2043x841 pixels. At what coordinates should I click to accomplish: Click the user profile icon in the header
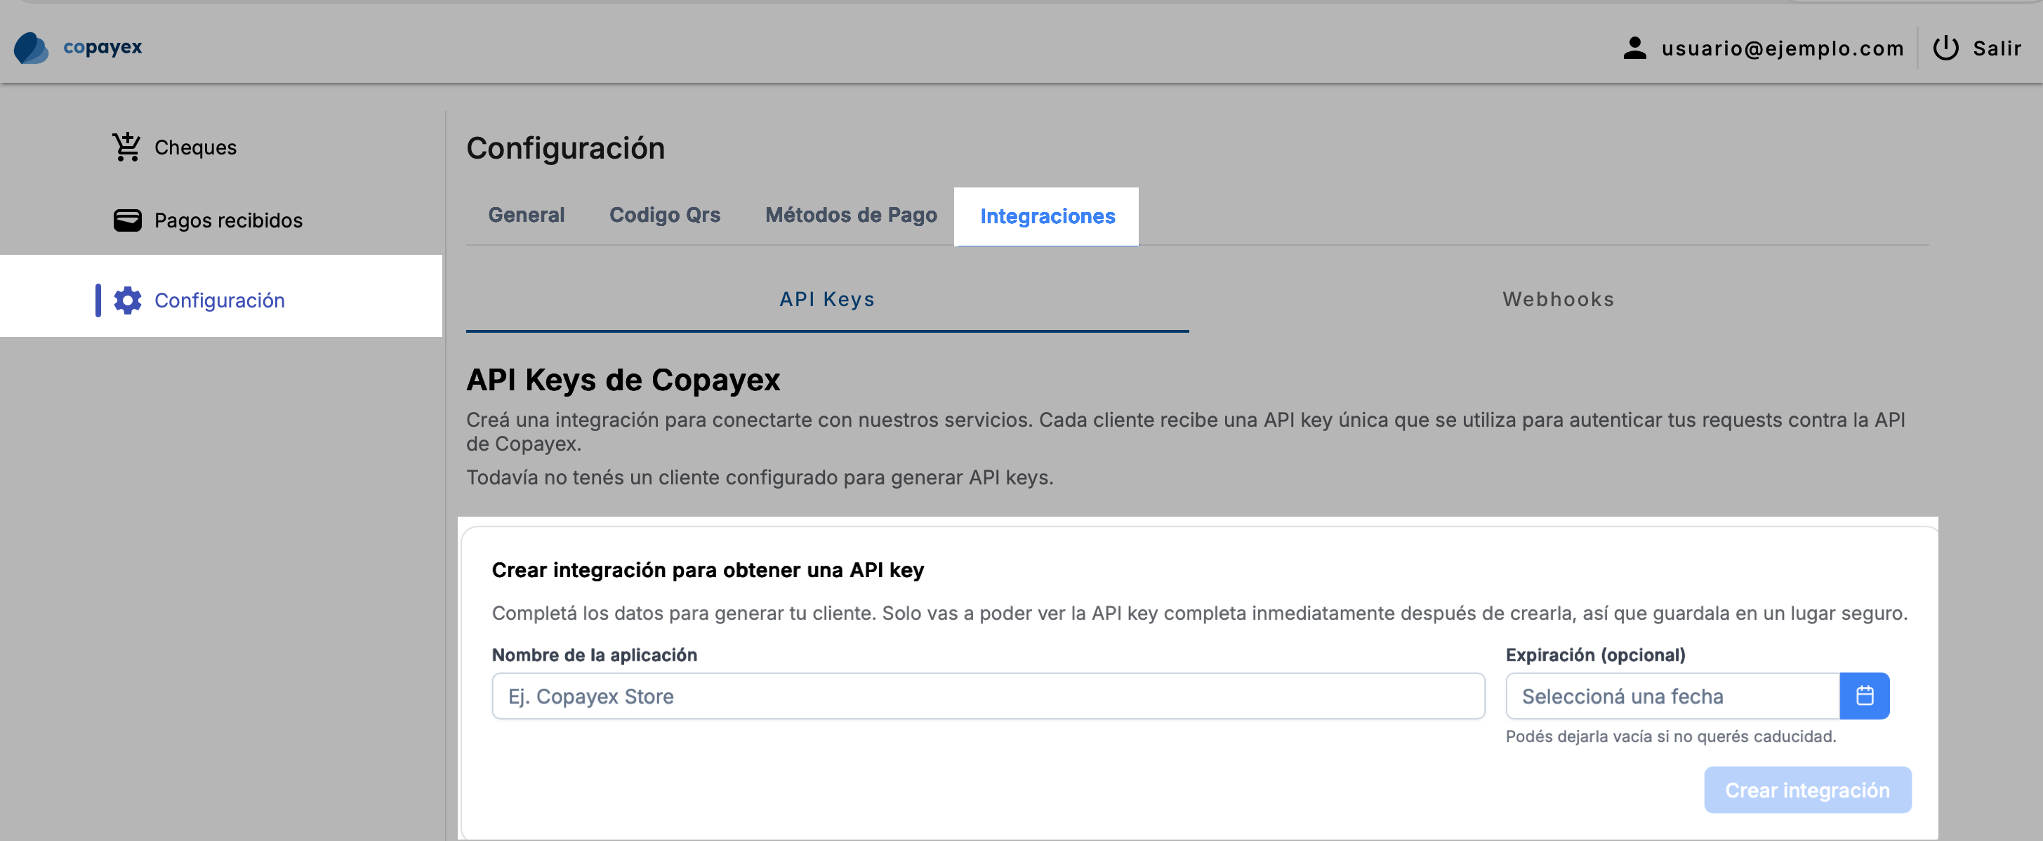pos(1635,47)
